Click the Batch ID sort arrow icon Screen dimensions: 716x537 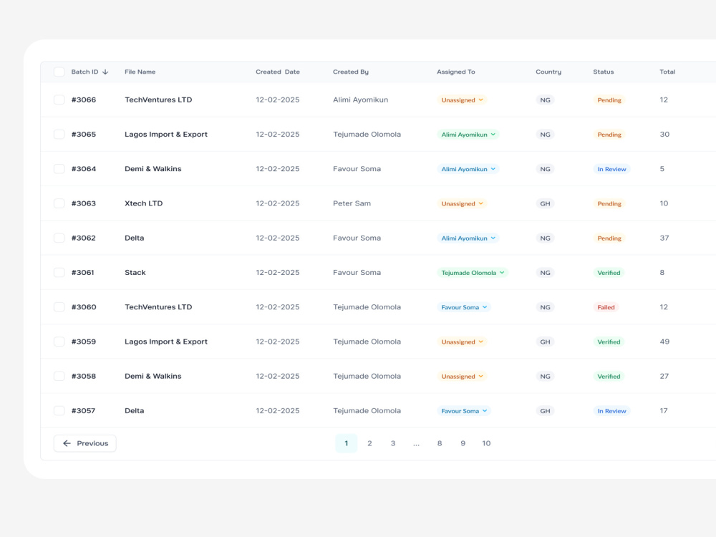pyautogui.click(x=105, y=72)
